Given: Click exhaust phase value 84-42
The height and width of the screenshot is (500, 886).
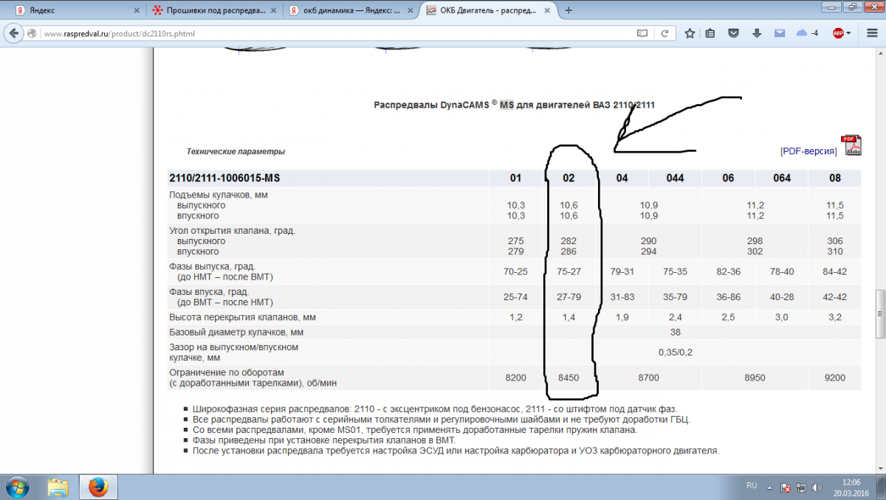Looking at the screenshot, I should click(x=834, y=271).
